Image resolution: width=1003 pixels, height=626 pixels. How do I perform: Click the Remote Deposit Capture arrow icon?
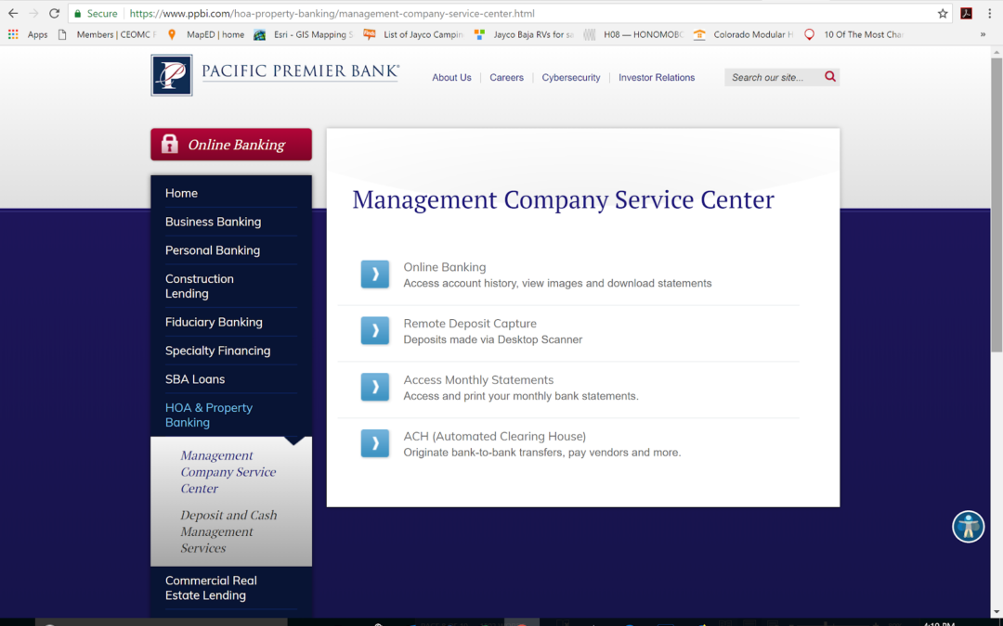click(375, 331)
